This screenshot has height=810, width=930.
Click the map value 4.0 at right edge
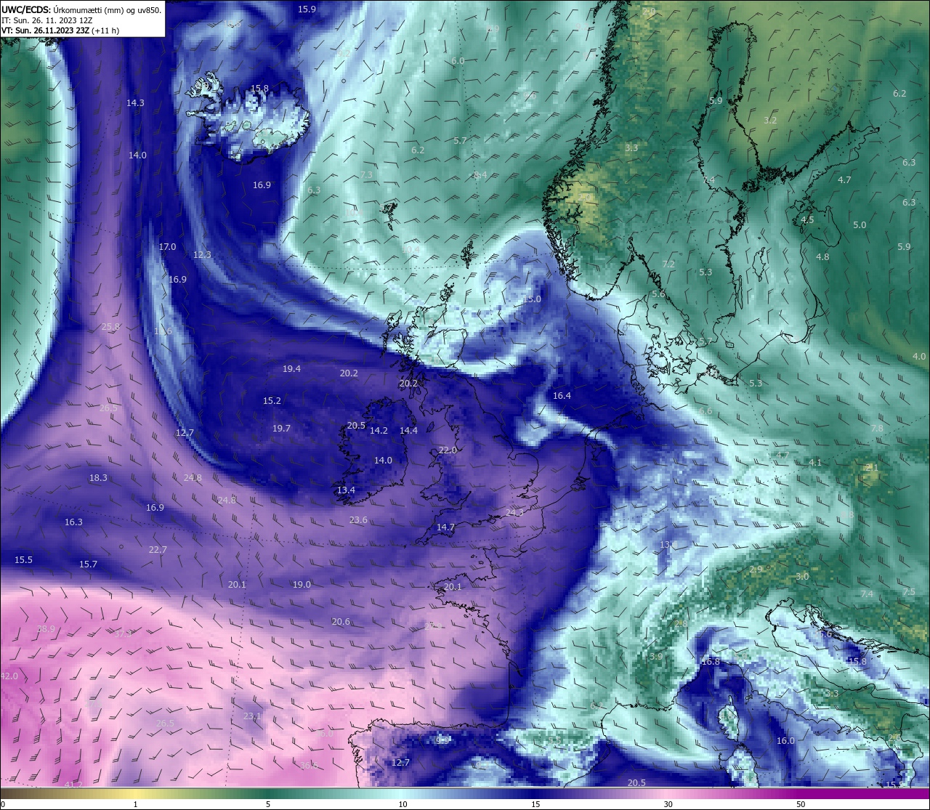tap(919, 357)
